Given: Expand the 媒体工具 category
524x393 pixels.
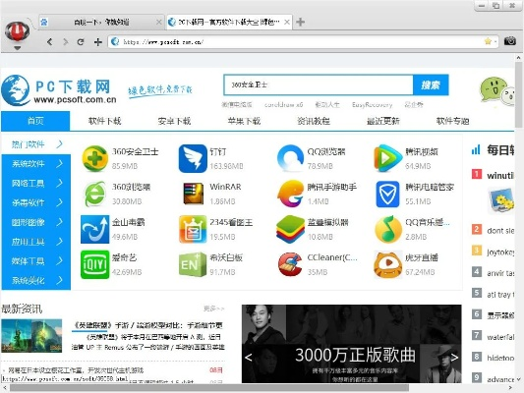Looking at the screenshot, I should coord(35,260).
